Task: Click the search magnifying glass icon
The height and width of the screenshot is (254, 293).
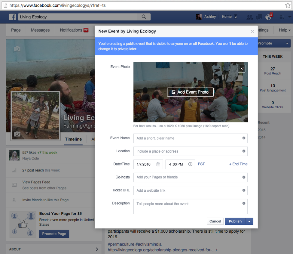Action: [143, 17]
